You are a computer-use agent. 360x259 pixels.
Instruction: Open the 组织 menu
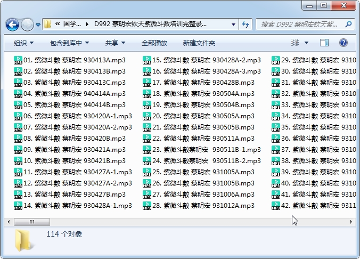click(x=23, y=43)
